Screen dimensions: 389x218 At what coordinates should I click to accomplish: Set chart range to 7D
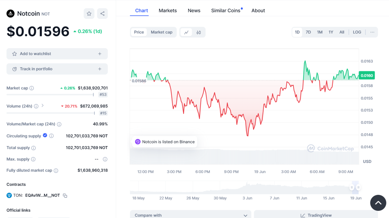(308, 32)
